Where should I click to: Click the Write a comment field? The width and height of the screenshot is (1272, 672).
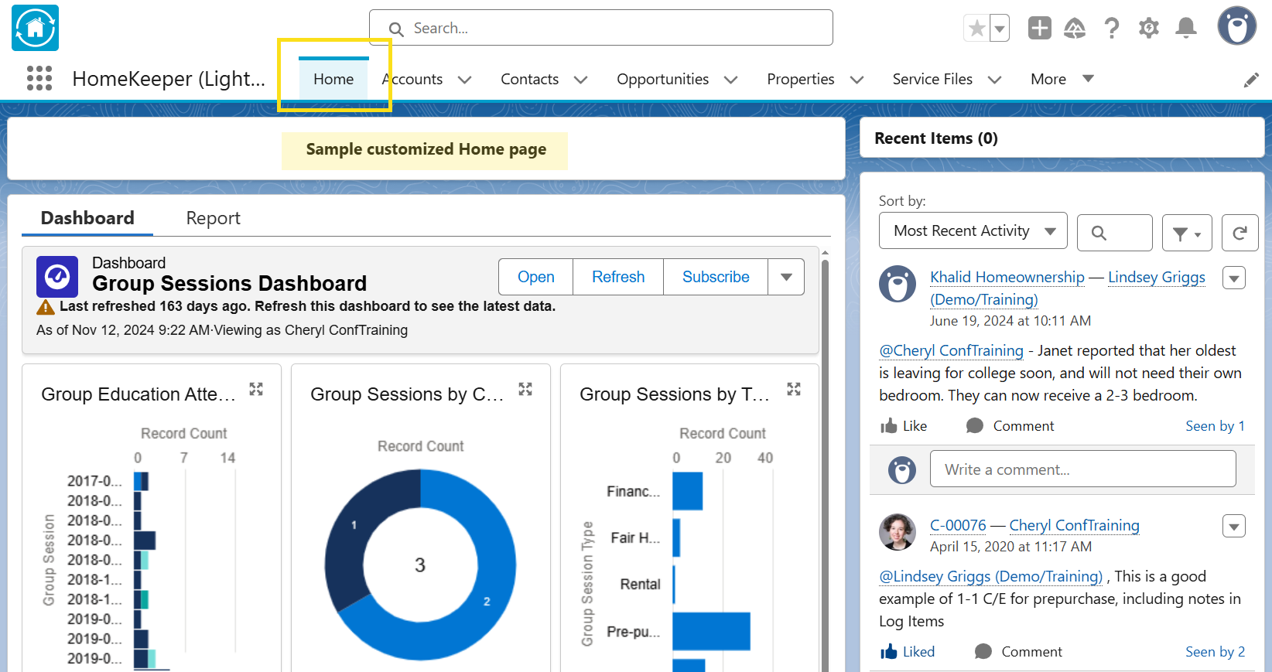1082,469
